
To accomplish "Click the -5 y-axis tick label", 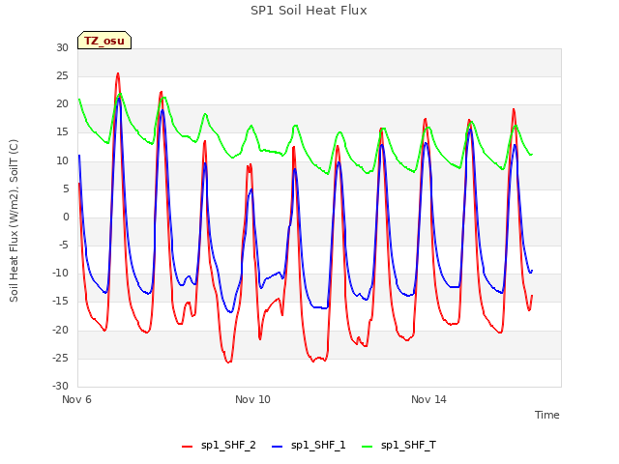I will (63, 245).
